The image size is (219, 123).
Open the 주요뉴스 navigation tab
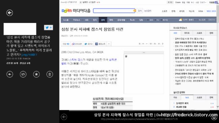click(x=76, y=20)
